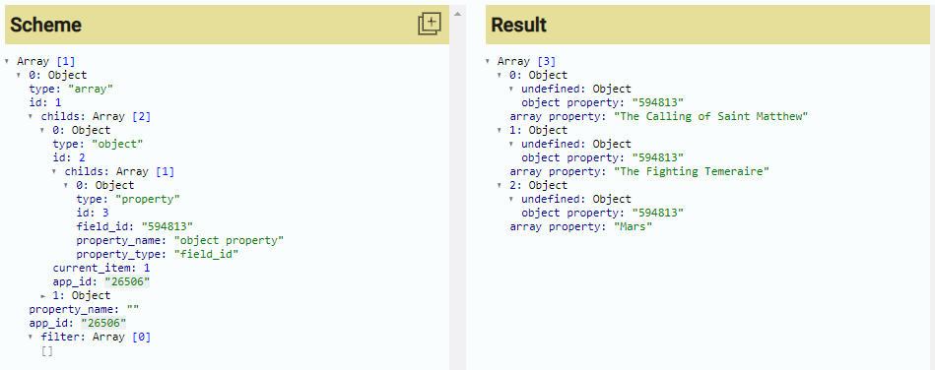Collapse Result item "1: Object"
This screenshot has height=370, width=935.
(x=500, y=130)
